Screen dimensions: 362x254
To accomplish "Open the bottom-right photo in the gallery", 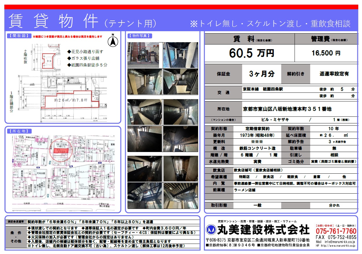I will [x=180, y=196].
